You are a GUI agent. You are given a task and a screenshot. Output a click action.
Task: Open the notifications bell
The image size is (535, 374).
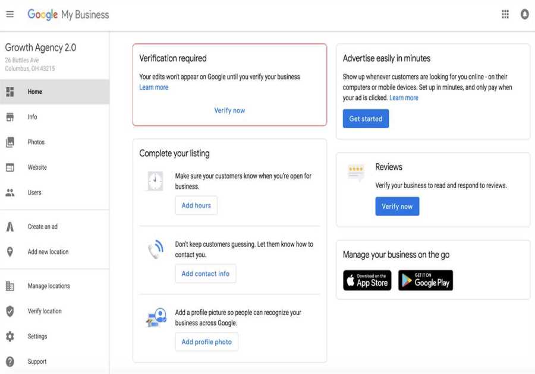(x=524, y=14)
